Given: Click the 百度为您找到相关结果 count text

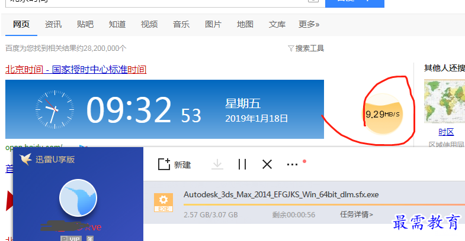Looking at the screenshot, I should (x=66, y=48).
